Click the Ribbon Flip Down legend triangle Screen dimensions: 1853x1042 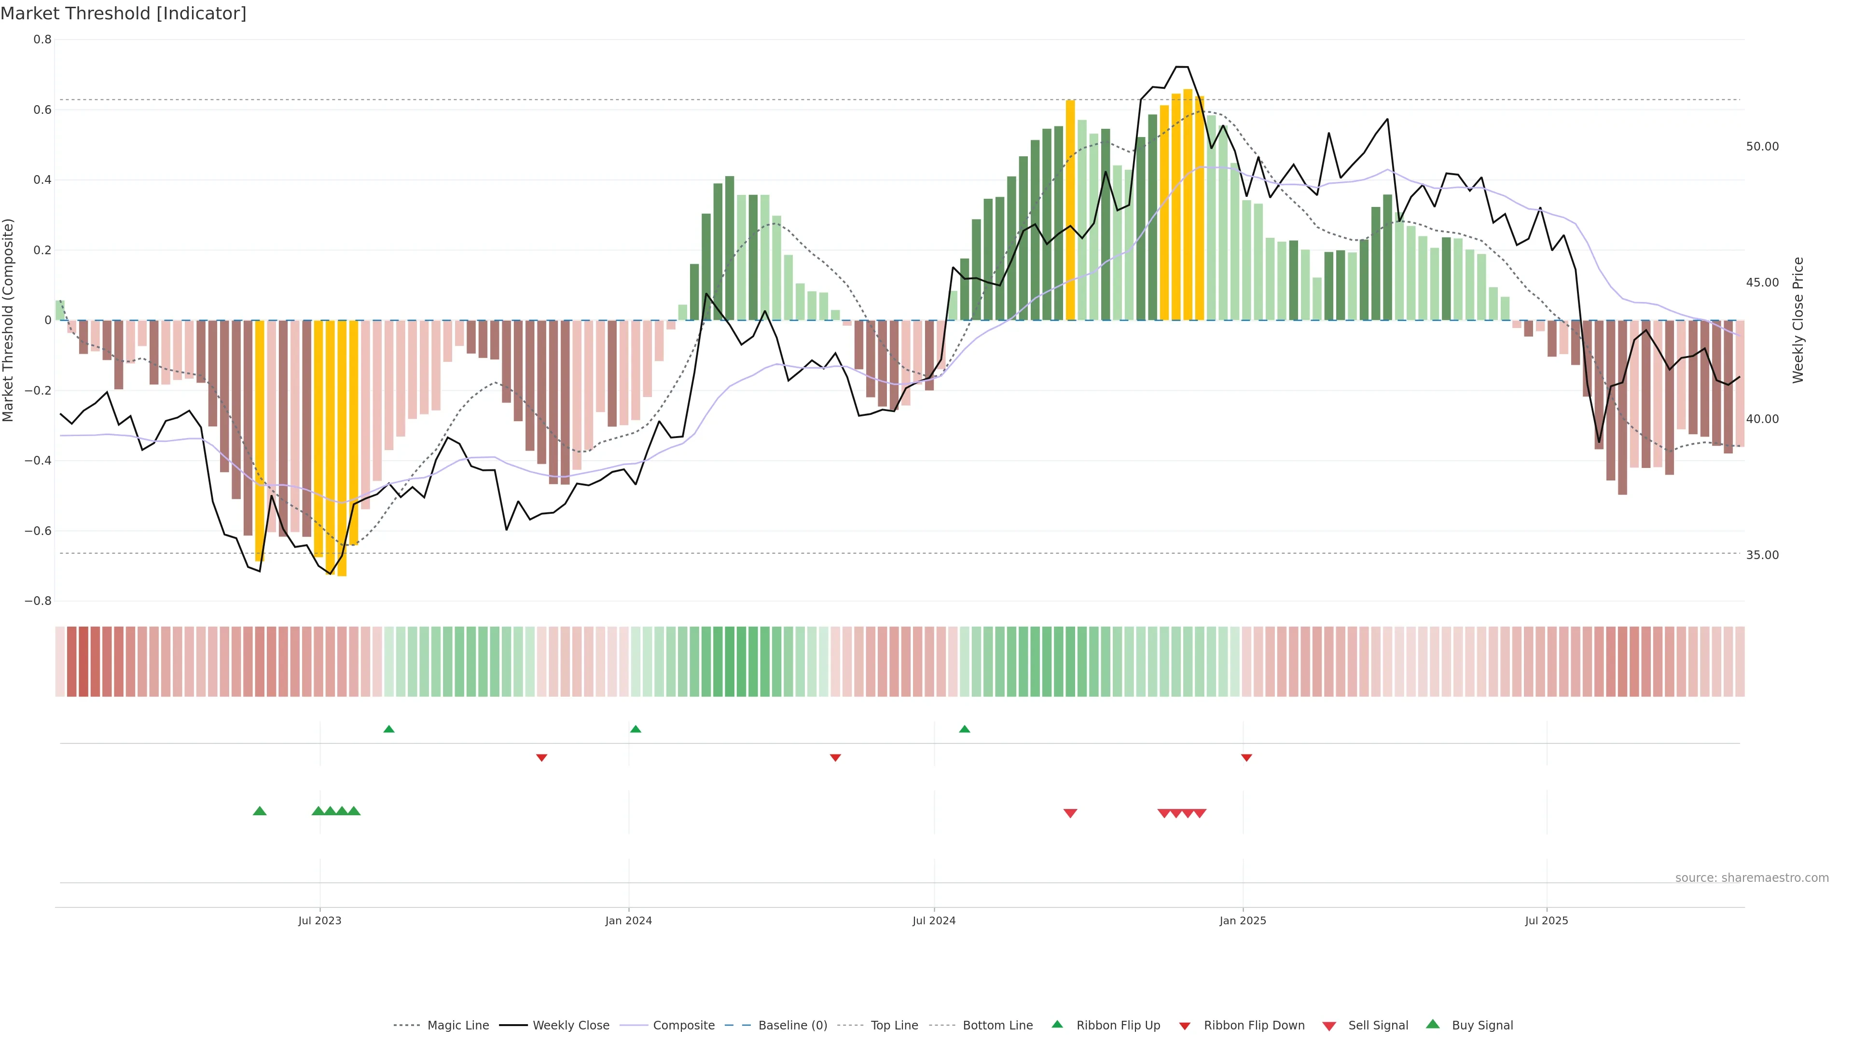(x=1185, y=1026)
